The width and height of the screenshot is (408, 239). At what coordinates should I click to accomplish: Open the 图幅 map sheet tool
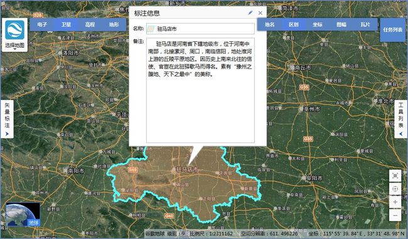click(341, 24)
